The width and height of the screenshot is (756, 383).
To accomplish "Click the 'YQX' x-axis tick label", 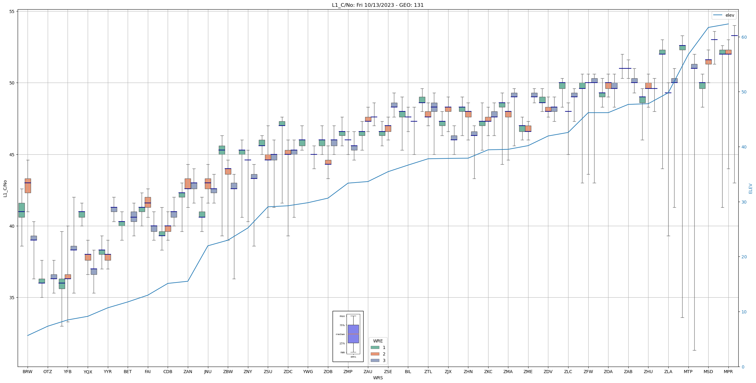I will click(x=88, y=372).
